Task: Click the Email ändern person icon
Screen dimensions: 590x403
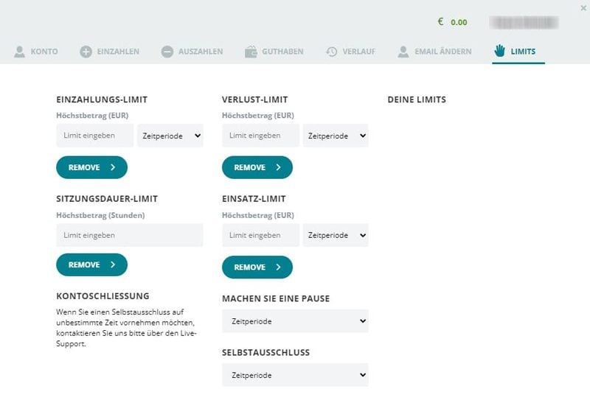Action: [403, 52]
